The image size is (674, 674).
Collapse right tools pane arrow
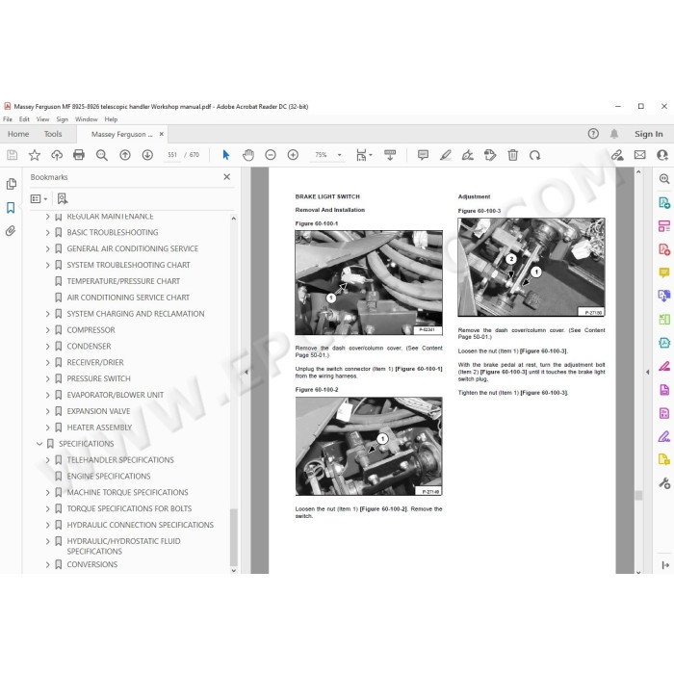click(x=647, y=373)
